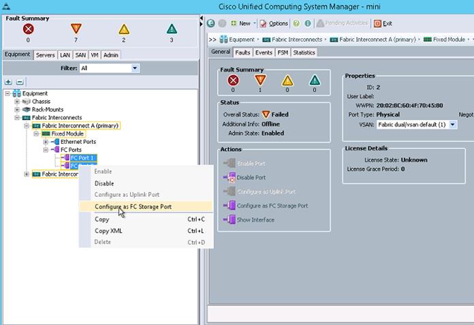
Task: Switch to the LAN navigation tab
Action: pyautogui.click(x=65, y=55)
